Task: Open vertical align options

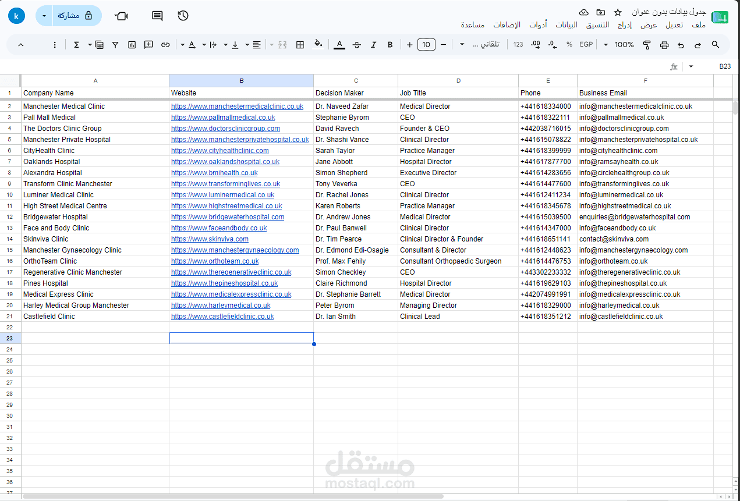Action: (235, 45)
